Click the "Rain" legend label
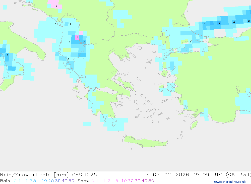 coord(5,181)
